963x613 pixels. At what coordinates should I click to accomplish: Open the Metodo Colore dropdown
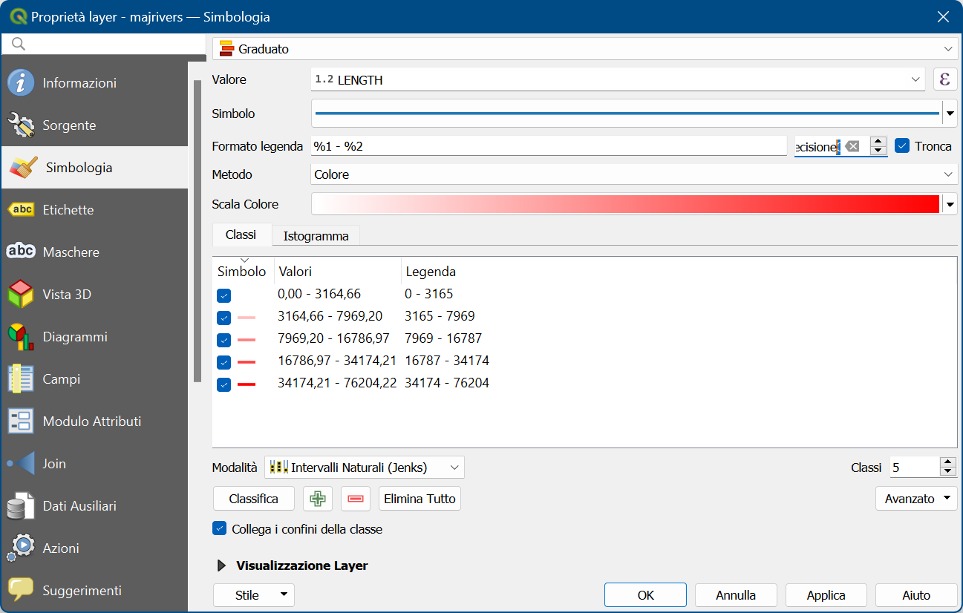634,174
